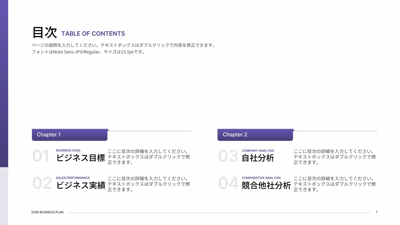Open the ビジネス目標 section entry
The image size is (400, 225).
pyautogui.click(x=80, y=158)
